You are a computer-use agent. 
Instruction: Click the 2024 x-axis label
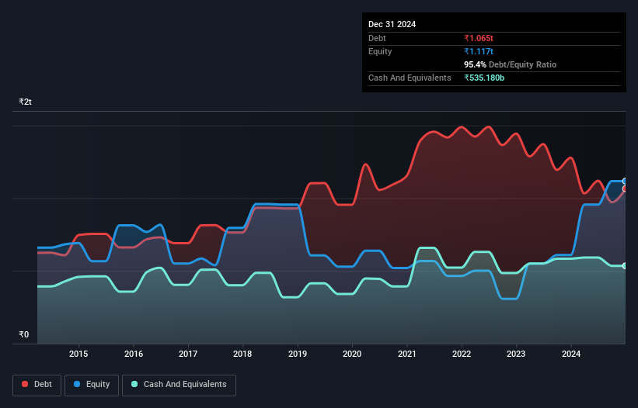571,354
